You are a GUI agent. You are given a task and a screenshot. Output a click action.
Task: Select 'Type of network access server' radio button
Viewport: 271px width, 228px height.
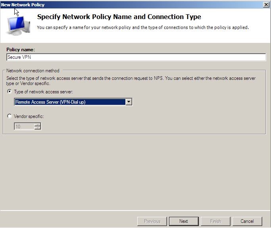[x=10, y=91]
